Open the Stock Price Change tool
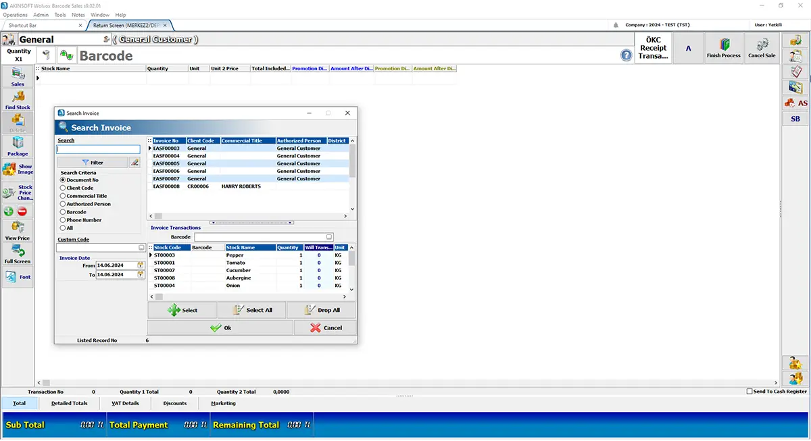 [x=18, y=192]
